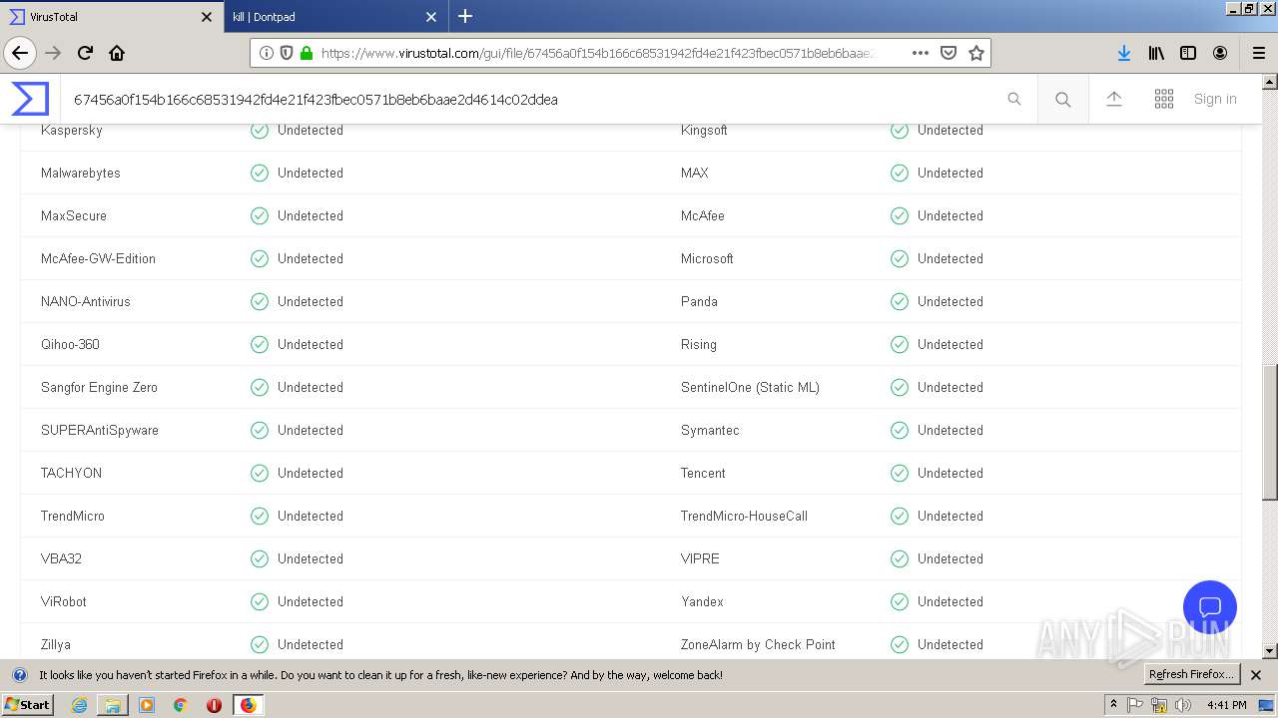Click the tracking protection shield icon
Screen dimensions: 1278x718
pyautogui.click(x=287, y=53)
